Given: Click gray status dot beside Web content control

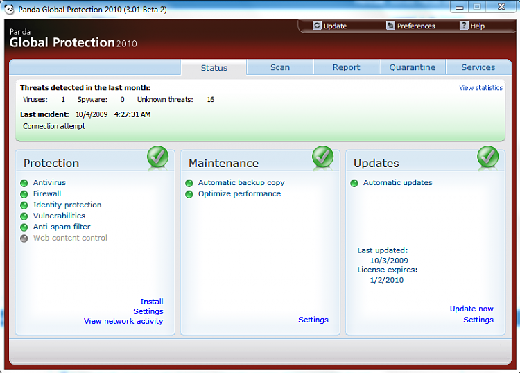Looking at the screenshot, I should point(24,238).
